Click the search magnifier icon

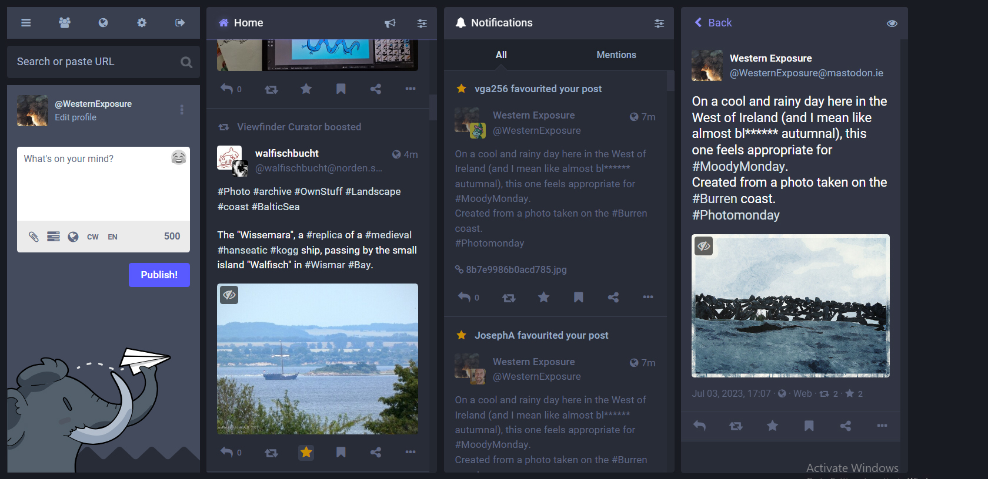click(x=186, y=62)
